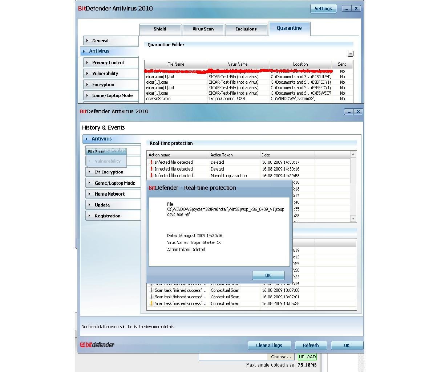This screenshot has width=441, height=372.
Task: Click the UPLOAD button on the webpage
Action: (307, 357)
